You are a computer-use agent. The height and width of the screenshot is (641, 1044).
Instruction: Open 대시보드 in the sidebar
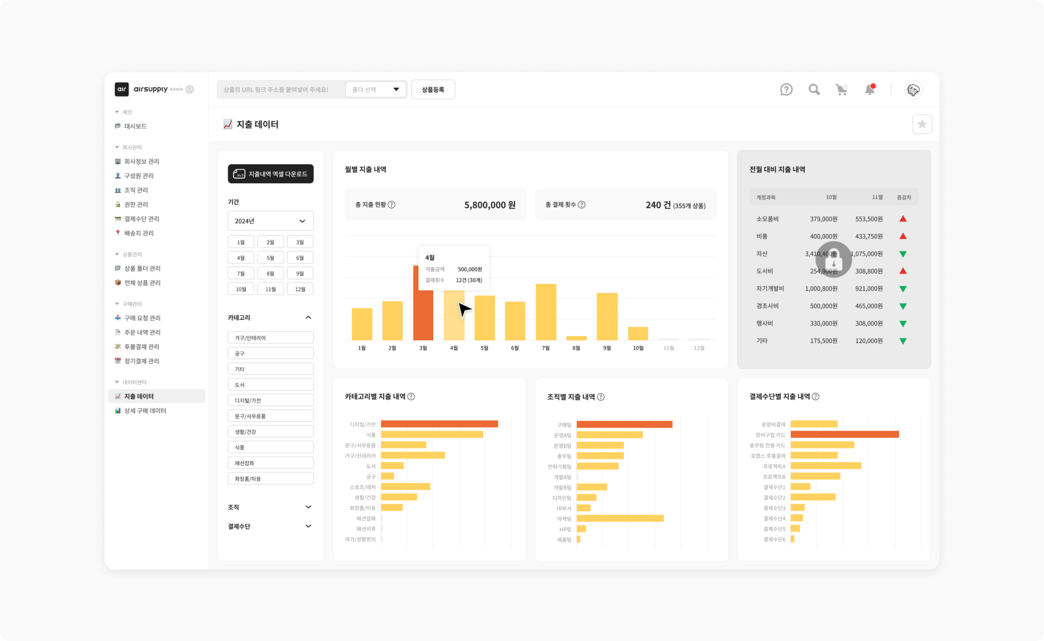(135, 126)
